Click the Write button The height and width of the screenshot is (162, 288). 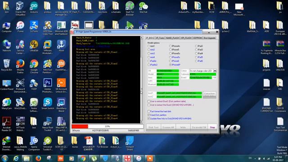click(x=183, y=127)
